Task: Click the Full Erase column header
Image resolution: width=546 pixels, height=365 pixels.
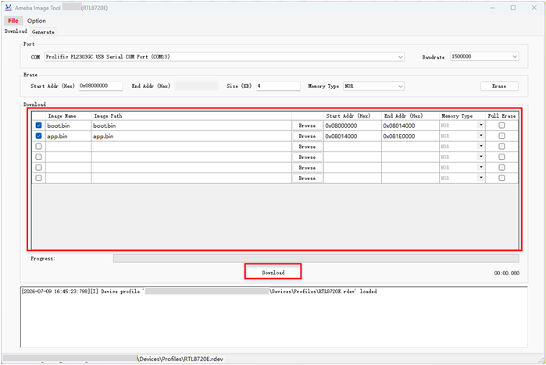Action: pos(501,115)
